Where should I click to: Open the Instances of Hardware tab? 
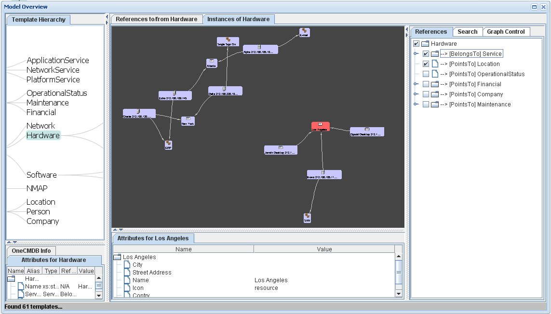click(x=239, y=19)
